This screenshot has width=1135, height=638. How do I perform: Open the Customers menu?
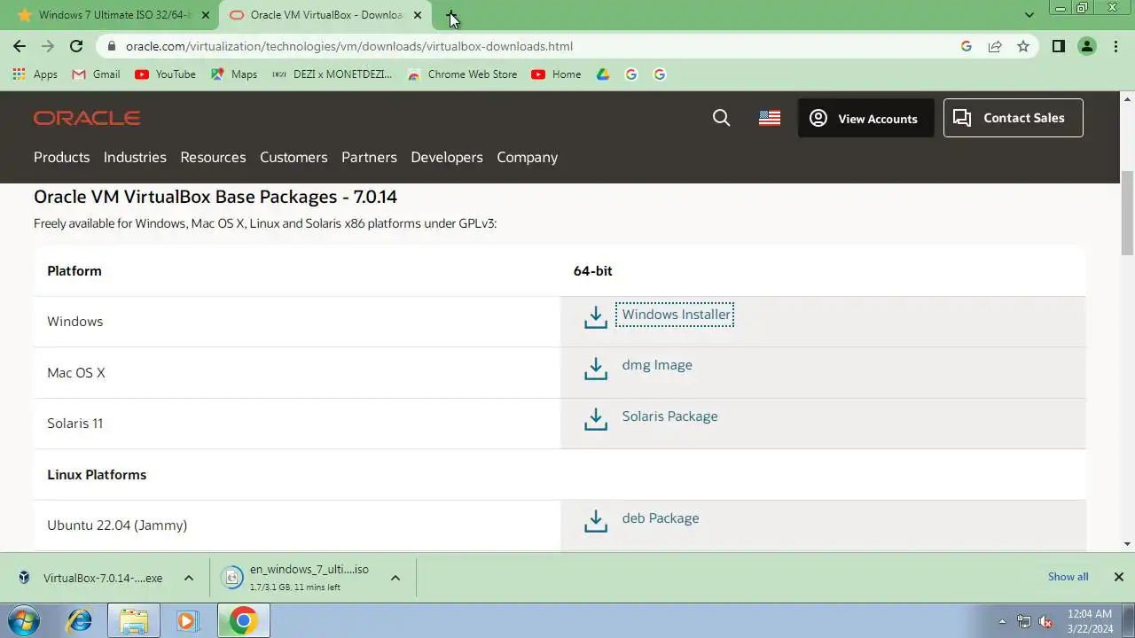294,157
